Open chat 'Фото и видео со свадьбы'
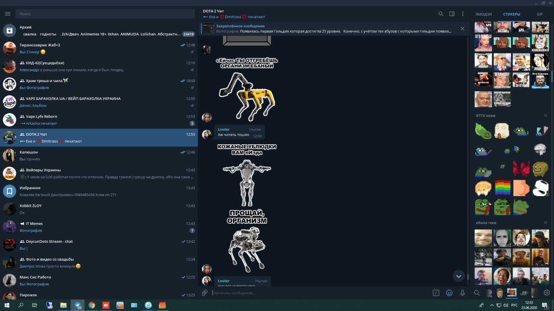 tap(99, 263)
